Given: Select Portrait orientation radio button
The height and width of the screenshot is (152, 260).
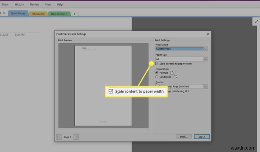Looking at the screenshot, I should [x=157, y=73].
